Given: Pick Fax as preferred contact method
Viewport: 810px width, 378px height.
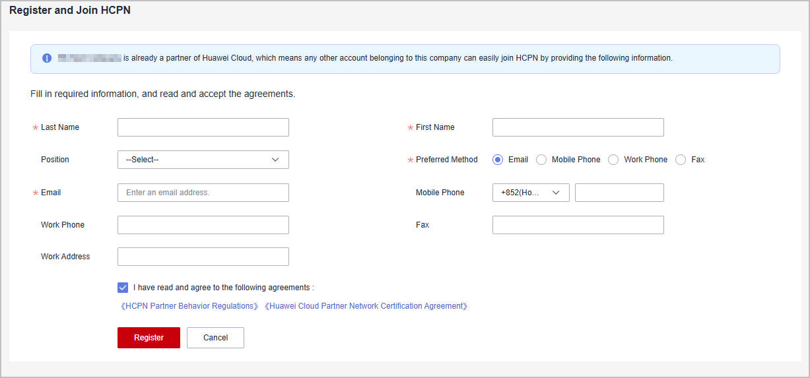Looking at the screenshot, I should point(681,160).
